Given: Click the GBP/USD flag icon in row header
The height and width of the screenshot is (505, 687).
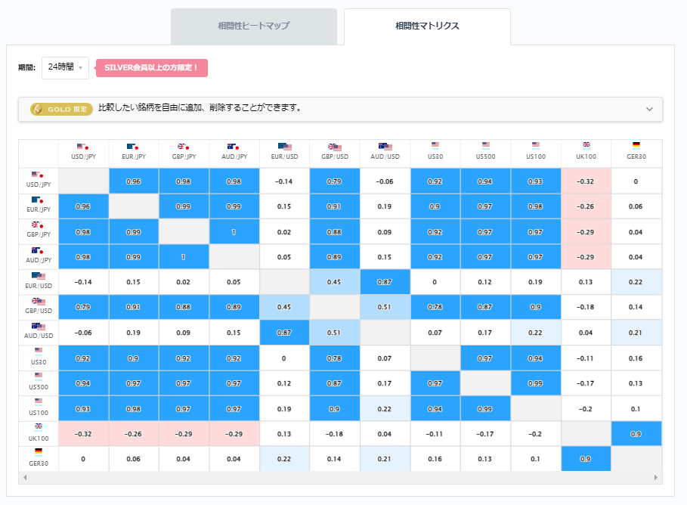Looking at the screenshot, I should 38,301.
